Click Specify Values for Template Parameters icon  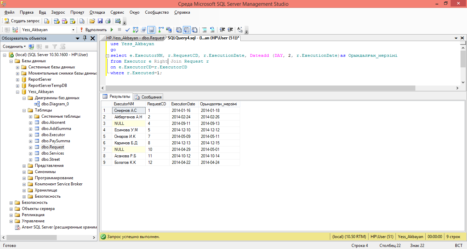pyautogui.click(x=240, y=30)
